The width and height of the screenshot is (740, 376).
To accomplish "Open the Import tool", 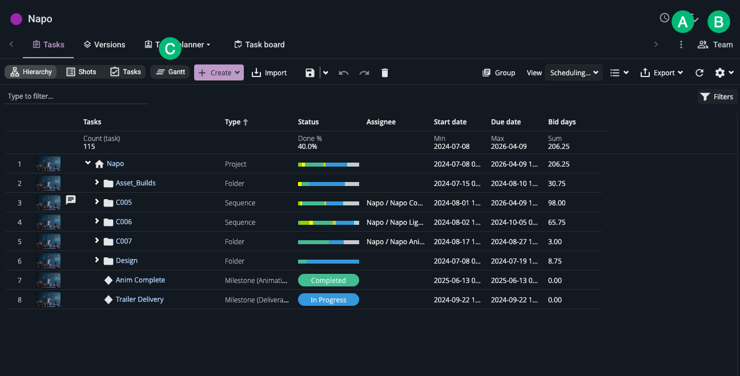I will pyautogui.click(x=269, y=72).
